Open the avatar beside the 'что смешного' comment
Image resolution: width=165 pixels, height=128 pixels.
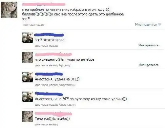point(28,57)
